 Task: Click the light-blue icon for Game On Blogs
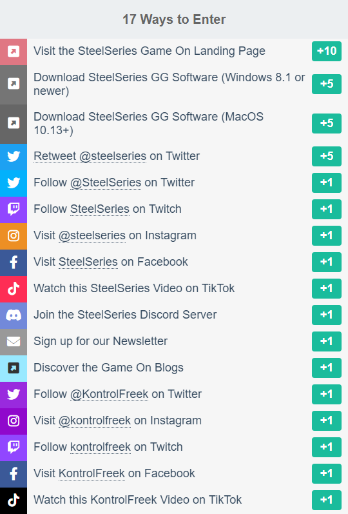tap(14, 368)
